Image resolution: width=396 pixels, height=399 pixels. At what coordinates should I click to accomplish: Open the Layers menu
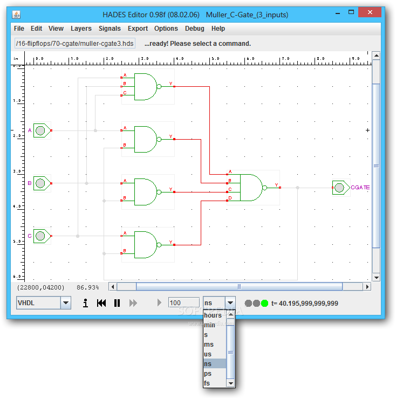click(81, 29)
